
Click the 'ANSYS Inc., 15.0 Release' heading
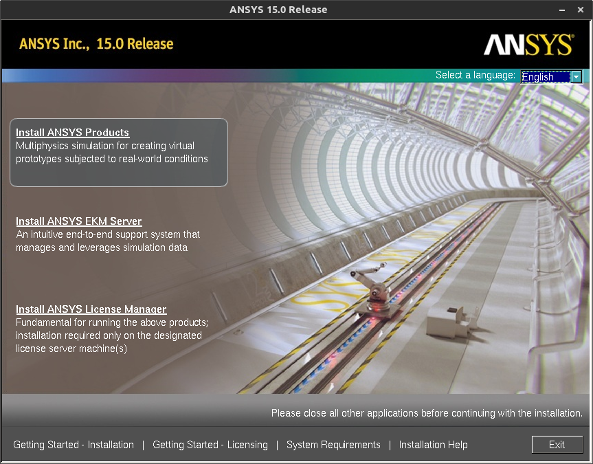[96, 44]
